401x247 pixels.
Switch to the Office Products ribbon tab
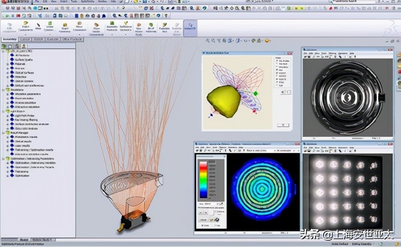pos(72,40)
